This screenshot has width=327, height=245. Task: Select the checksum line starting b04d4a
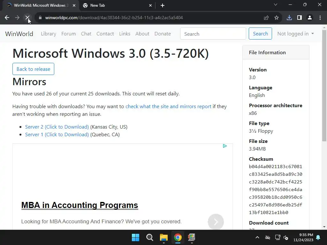click(x=276, y=167)
